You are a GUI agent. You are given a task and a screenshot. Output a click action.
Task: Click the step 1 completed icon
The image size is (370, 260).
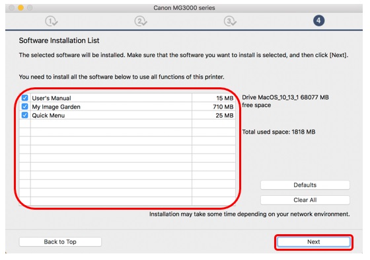pyautogui.click(x=52, y=21)
